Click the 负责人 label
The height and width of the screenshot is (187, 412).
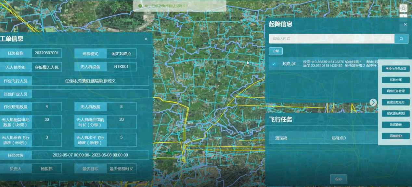(x=16, y=169)
